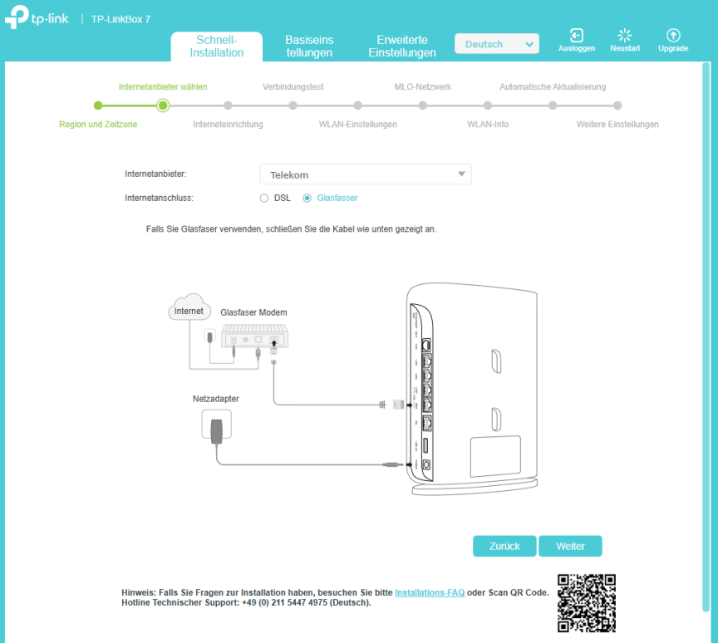718x643 pixels.
Task: Click the router back panel illustration
Action: tap(473, 389)
